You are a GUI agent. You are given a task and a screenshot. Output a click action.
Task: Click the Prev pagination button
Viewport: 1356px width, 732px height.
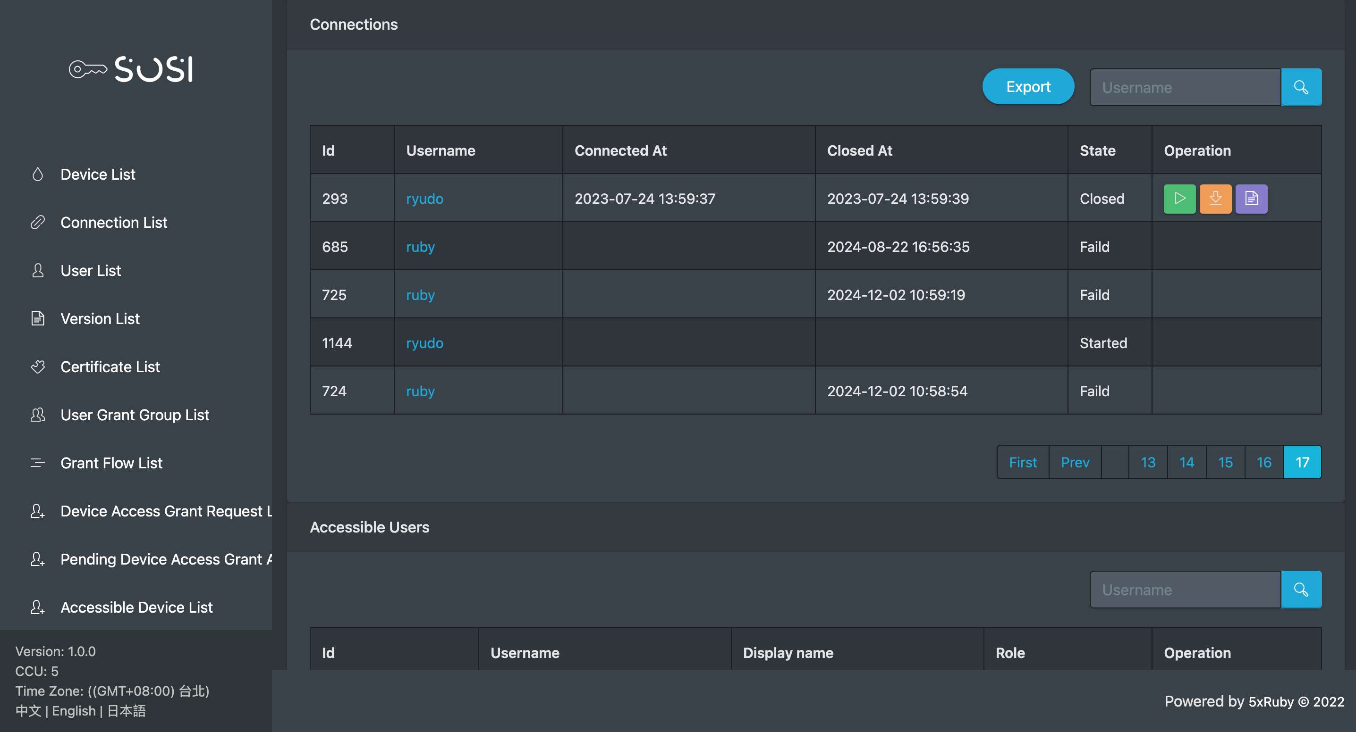(1075, 462)
